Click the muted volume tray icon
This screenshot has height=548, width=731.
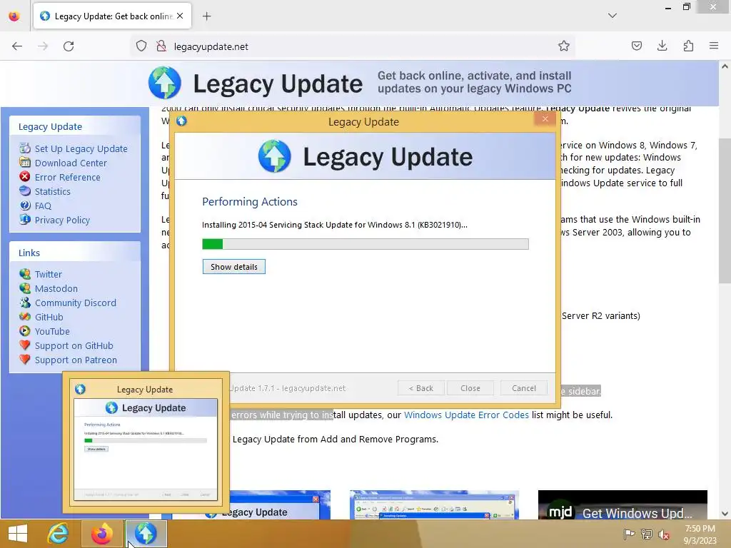664,534
